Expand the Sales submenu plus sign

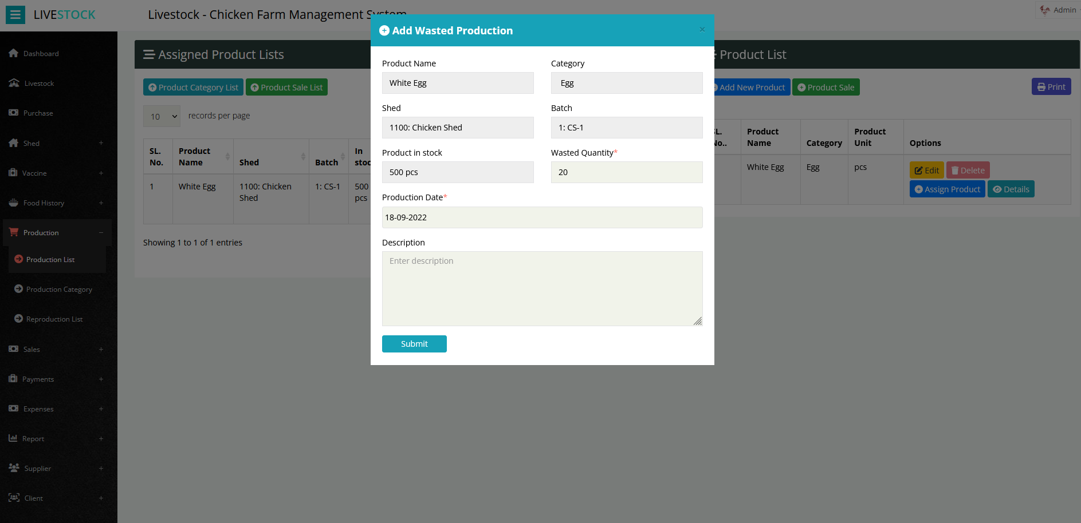point(101,349)
